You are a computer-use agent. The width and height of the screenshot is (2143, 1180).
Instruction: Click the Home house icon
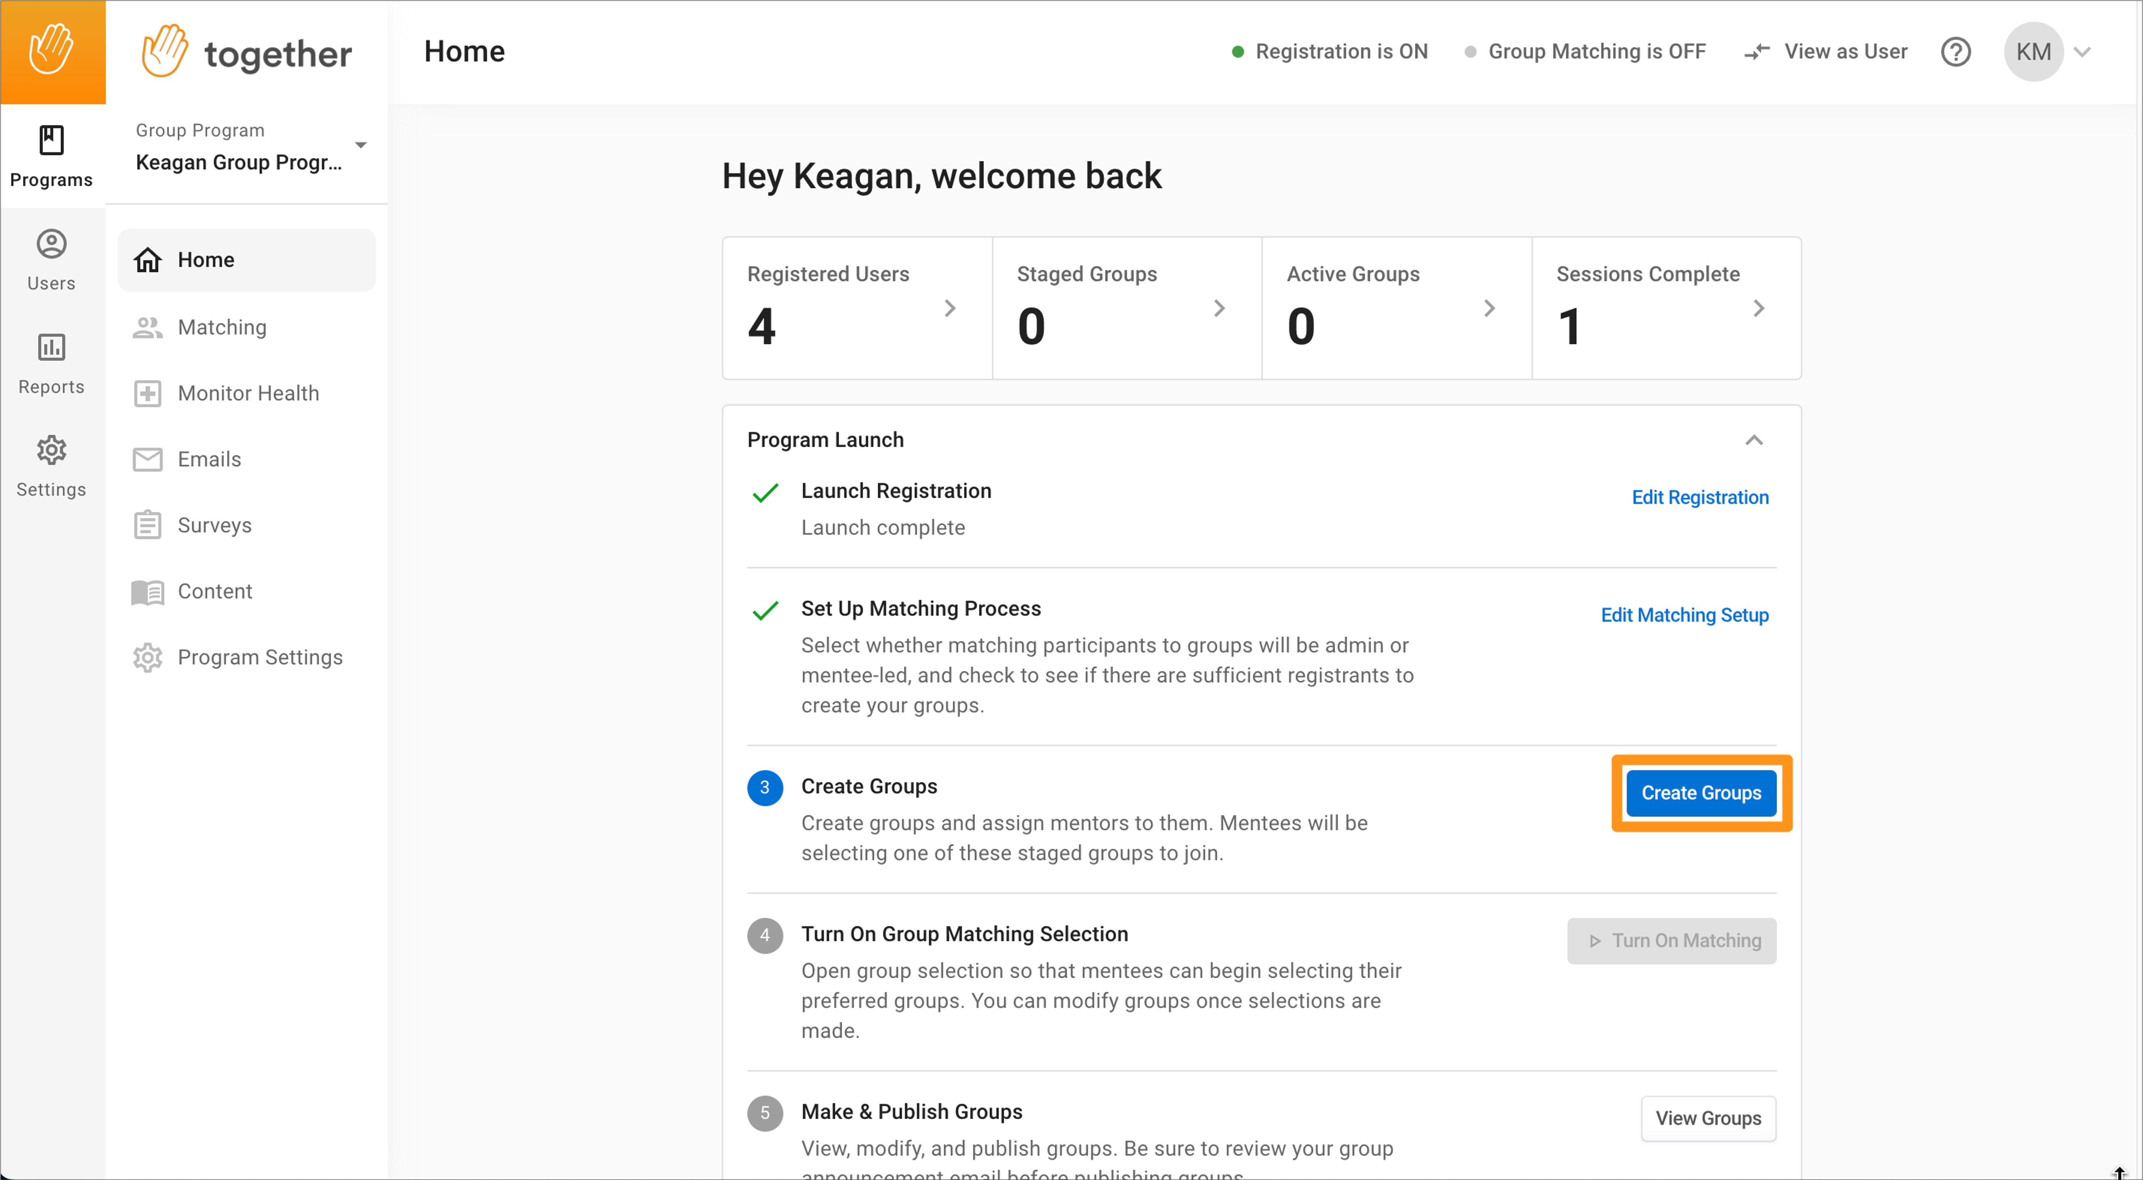click(x=148, y=260)
